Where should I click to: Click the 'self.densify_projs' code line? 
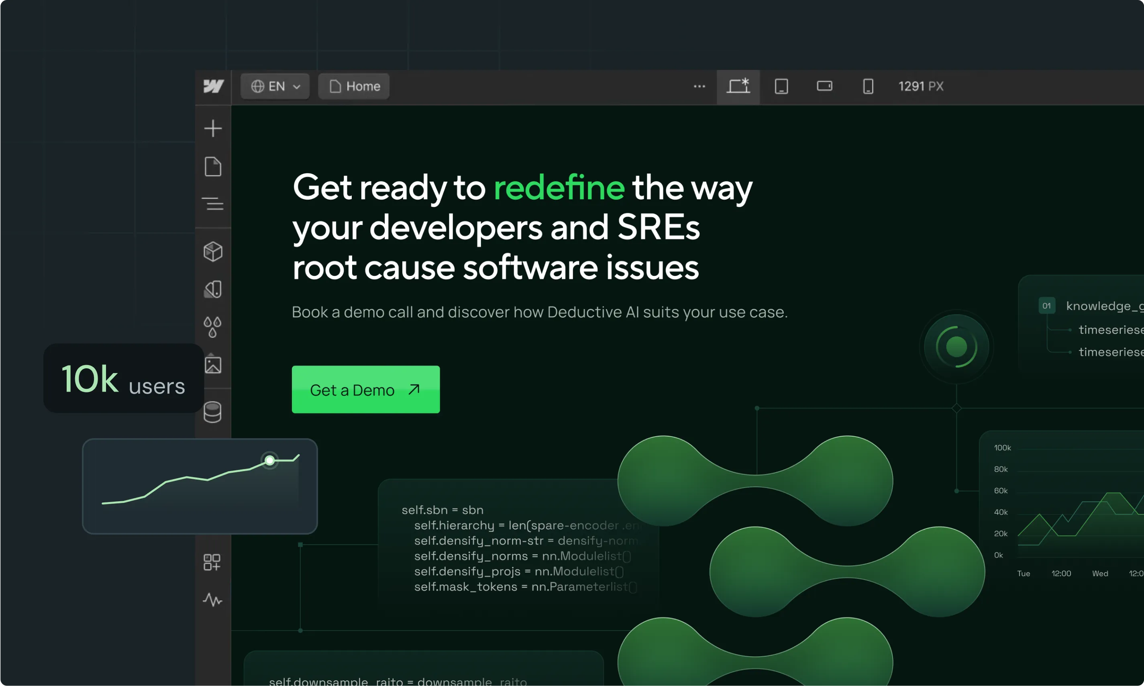click(x=519, y=572)
